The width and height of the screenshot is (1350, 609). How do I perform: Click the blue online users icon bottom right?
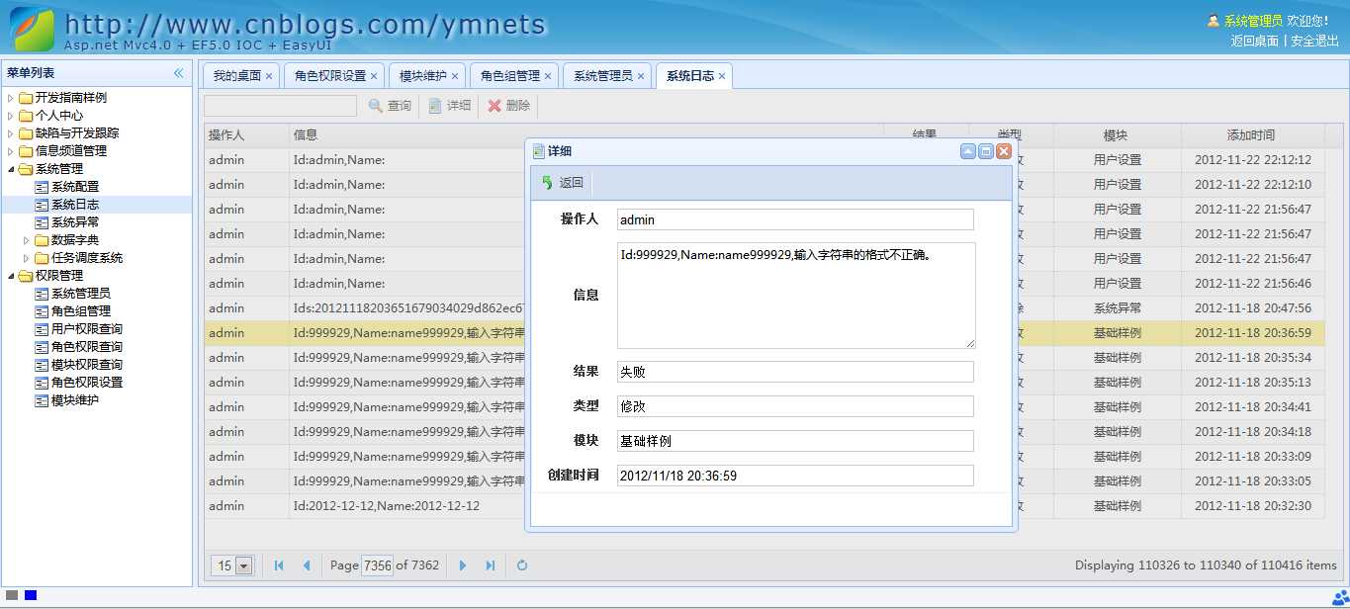[x=1341, y=600]
